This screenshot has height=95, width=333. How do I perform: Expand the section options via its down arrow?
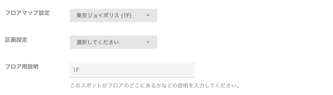148,42
